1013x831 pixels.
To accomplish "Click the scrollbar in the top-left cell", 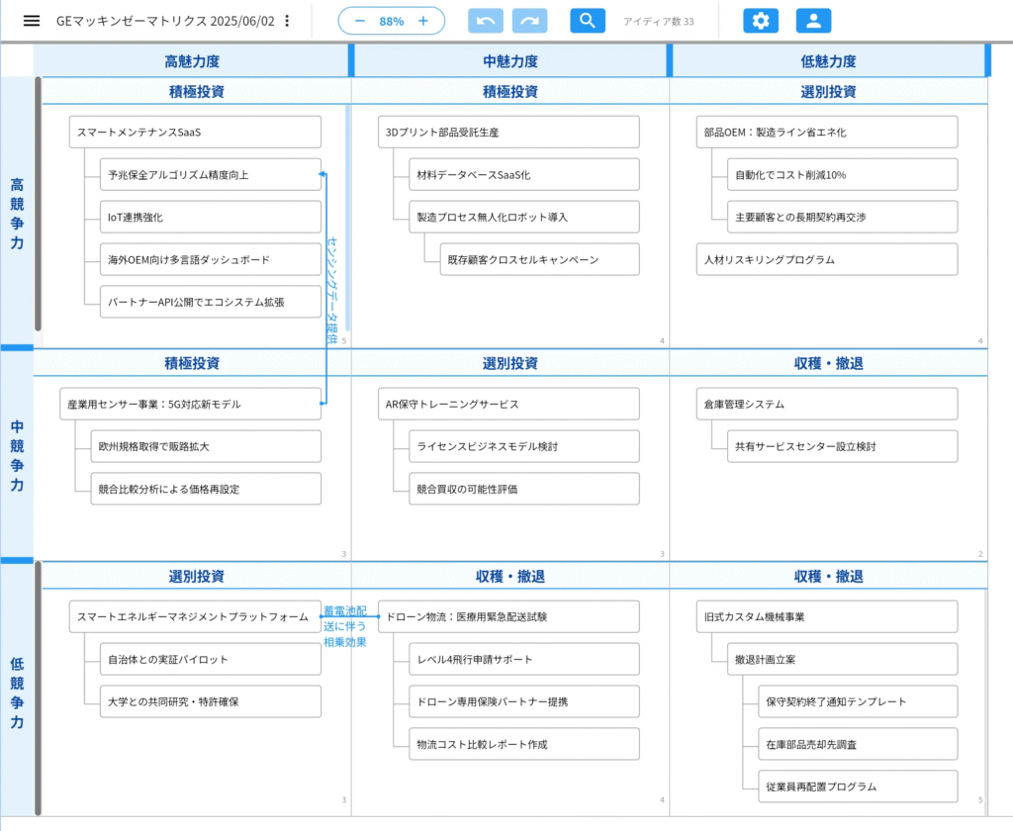I will point(347,218).
